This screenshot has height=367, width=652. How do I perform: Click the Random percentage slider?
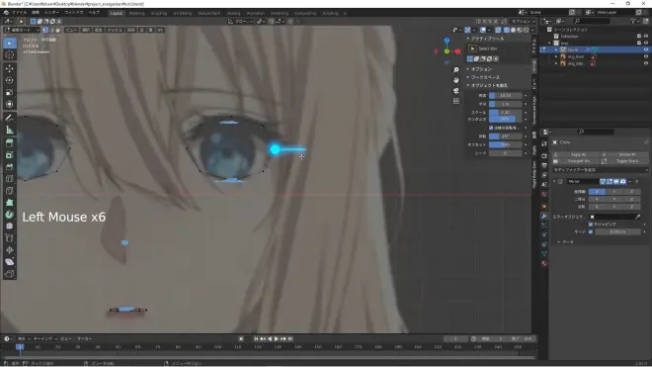click(505, 119)
